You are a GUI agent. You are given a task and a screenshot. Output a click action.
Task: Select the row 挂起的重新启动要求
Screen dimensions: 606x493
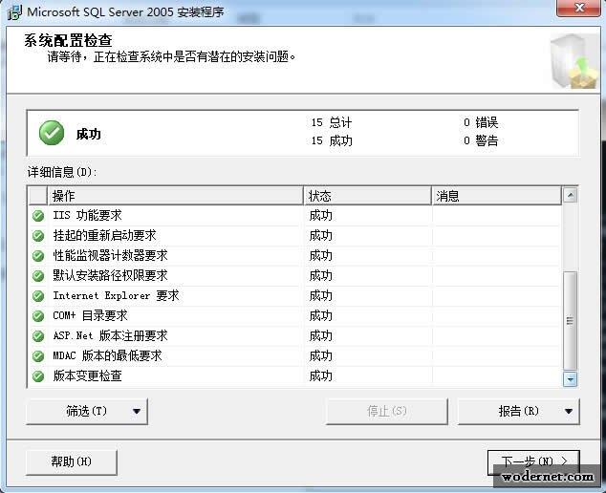coord(295,236)
